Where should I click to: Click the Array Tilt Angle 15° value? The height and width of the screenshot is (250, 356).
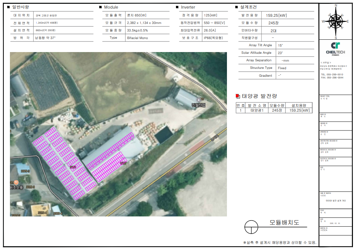coord(280,45)
